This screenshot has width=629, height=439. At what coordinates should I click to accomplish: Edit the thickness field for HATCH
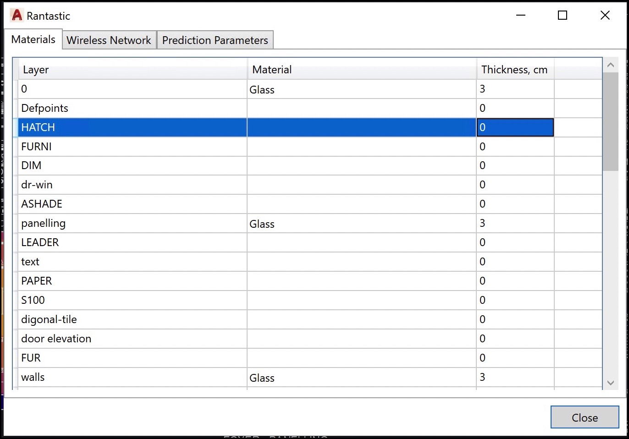tap(515, 127)
